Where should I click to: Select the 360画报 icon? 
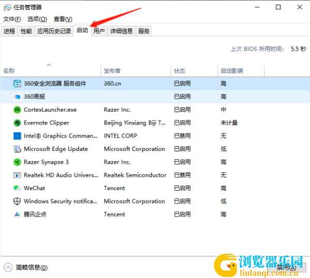(17, 97)
